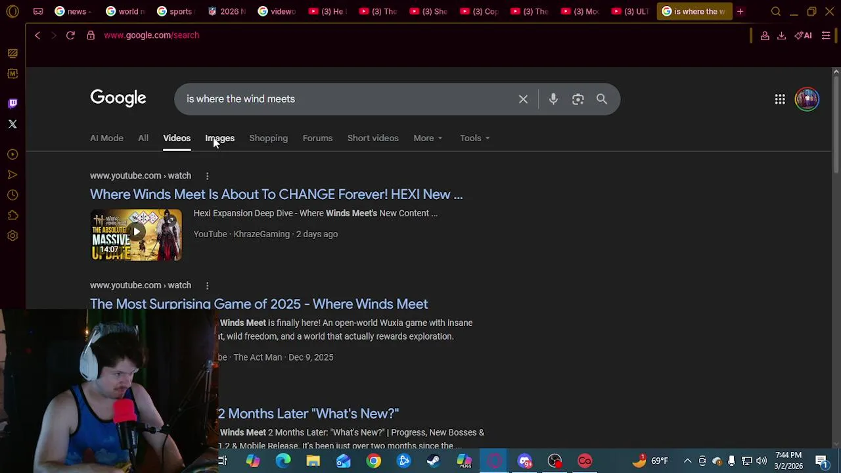
Task: Open the Google apps grid
Action: [780, 99]
